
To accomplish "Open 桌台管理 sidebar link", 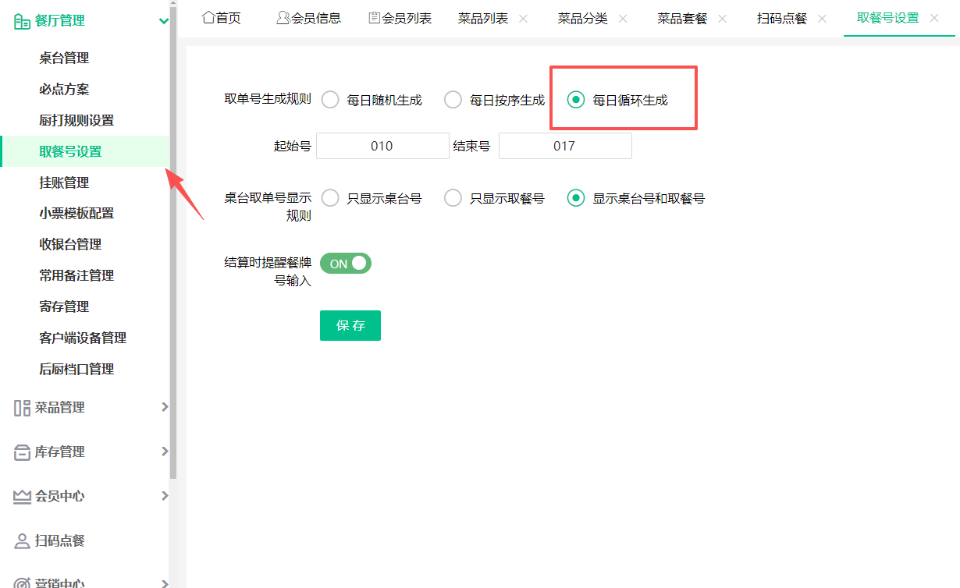I will click(64, 58).
